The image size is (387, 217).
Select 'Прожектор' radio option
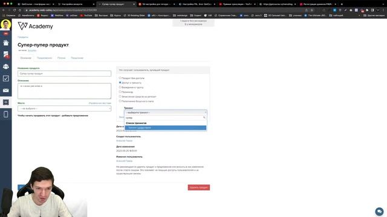tap(120, 92)
